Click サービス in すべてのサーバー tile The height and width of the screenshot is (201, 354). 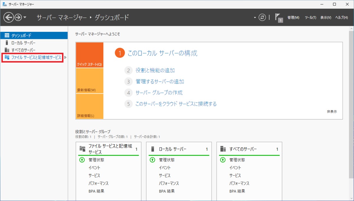click(x=235, y=175)
